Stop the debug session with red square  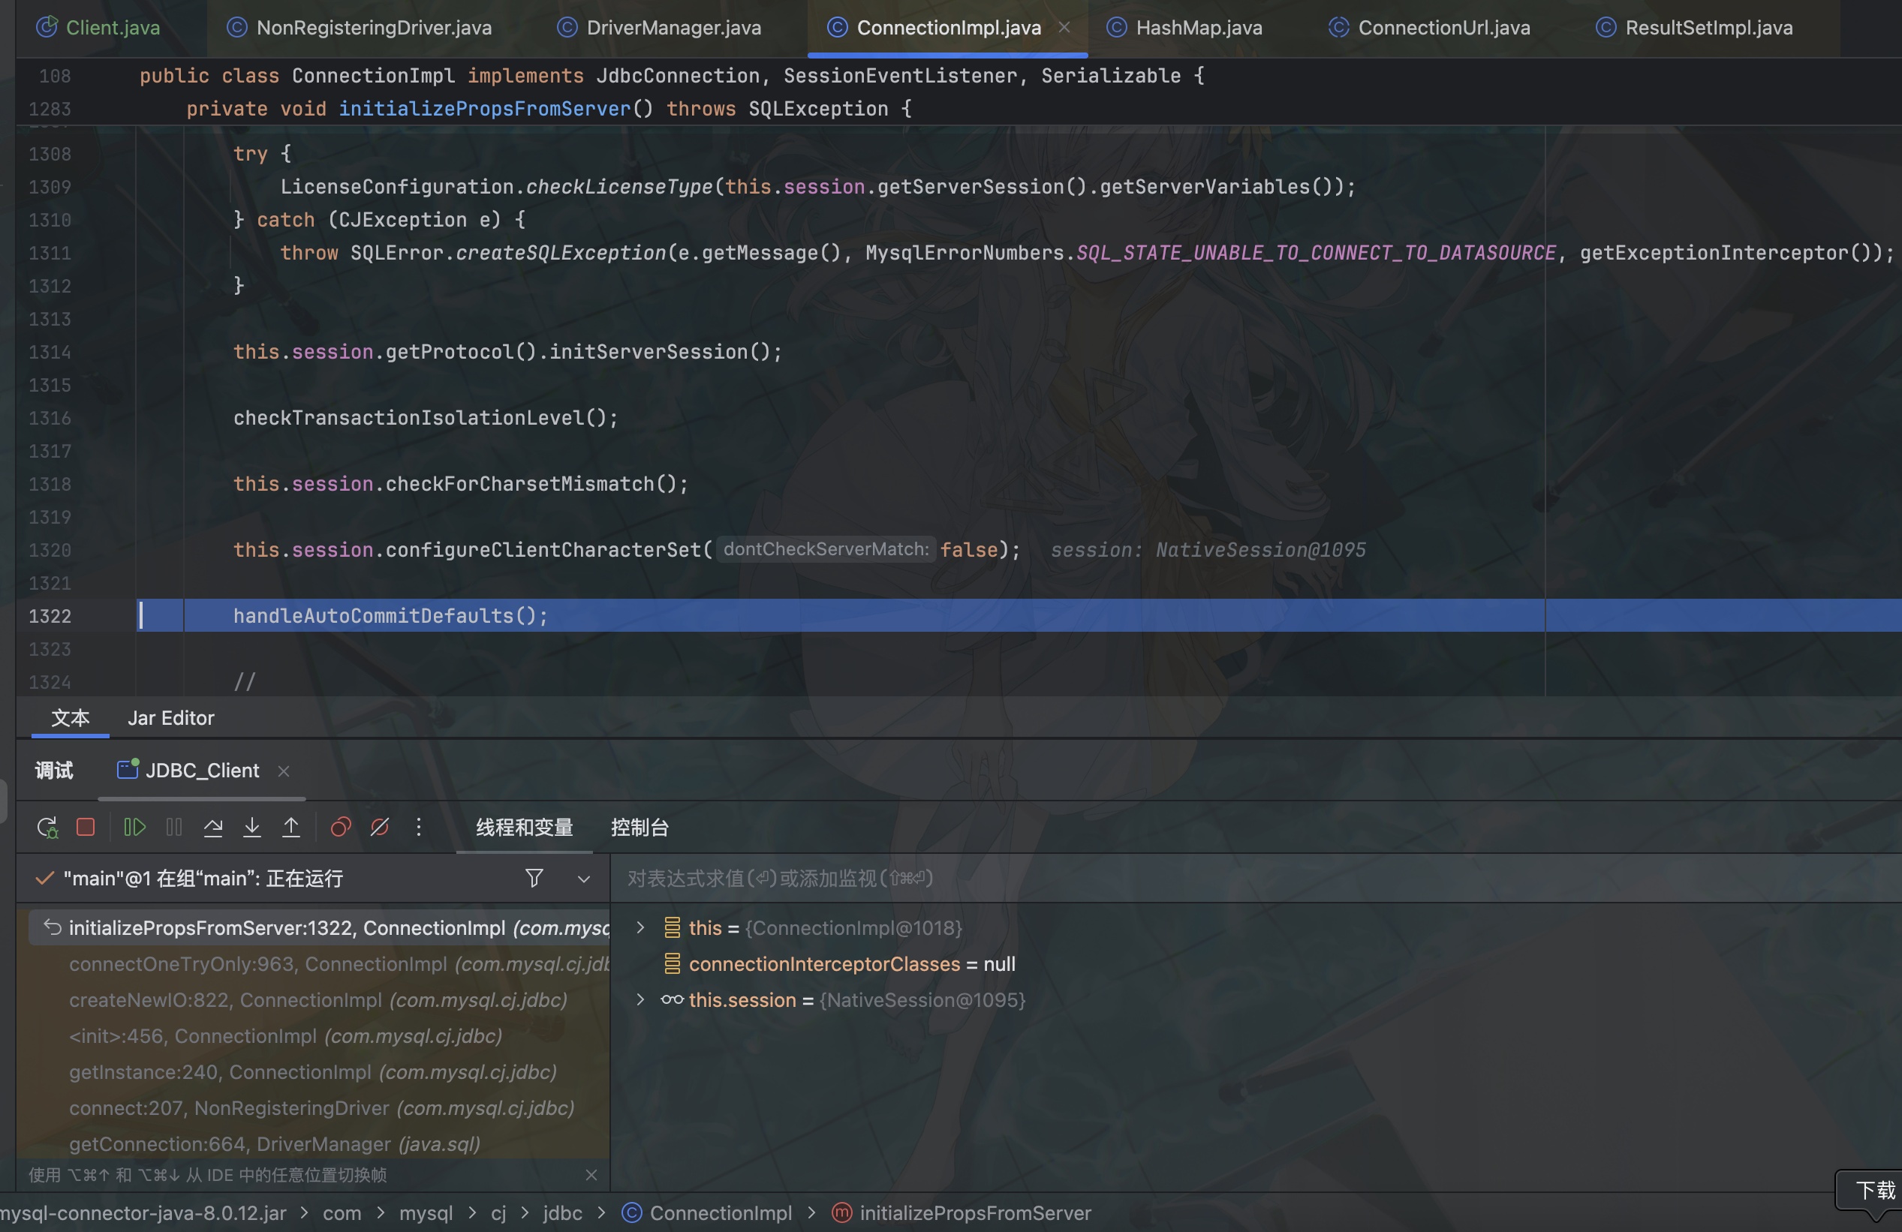[x=86, y=827]
